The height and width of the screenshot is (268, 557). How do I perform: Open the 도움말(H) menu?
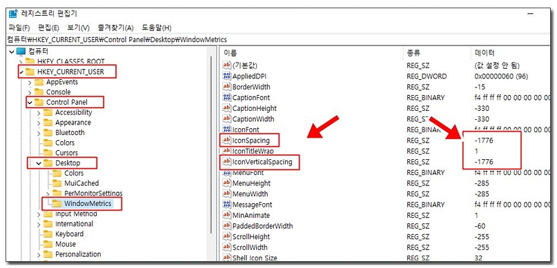157,28
